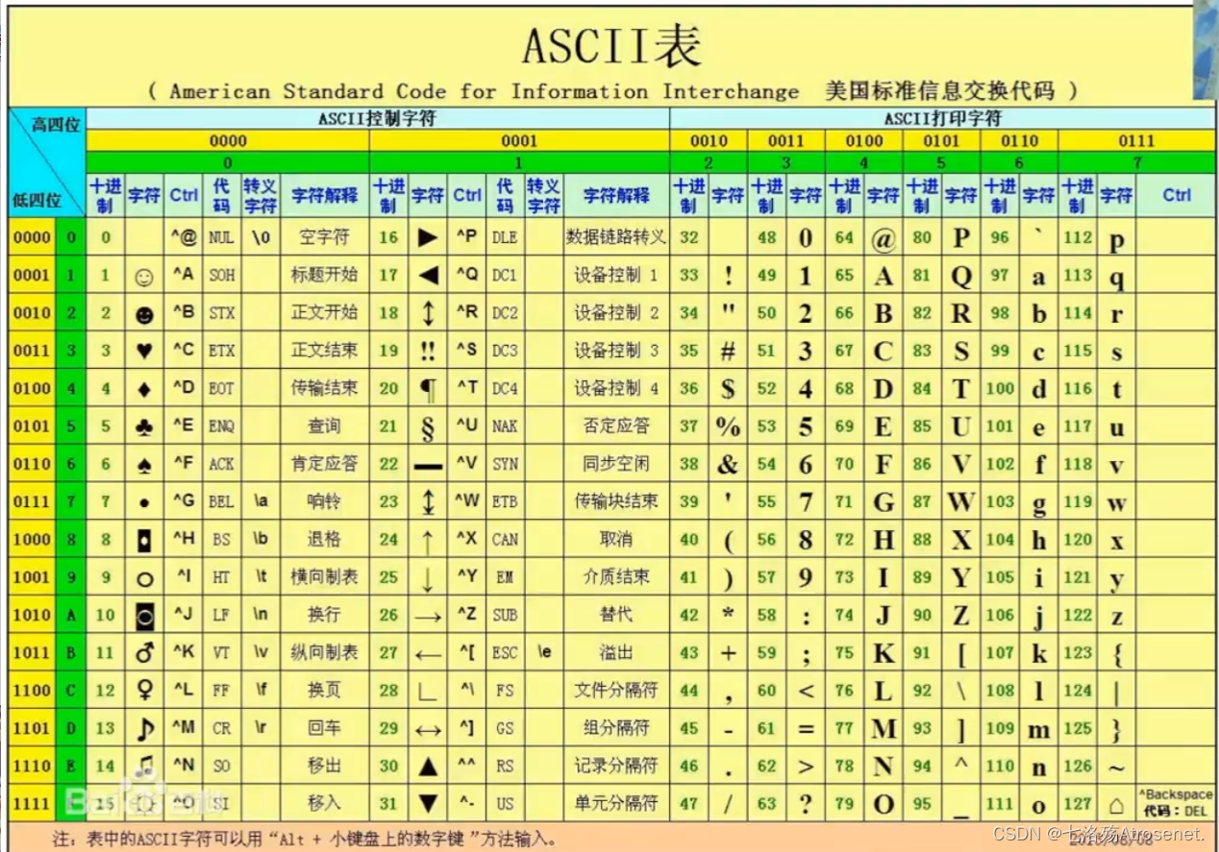Click the '空字符' explanation cell
Screen dimensions: 1219x852
click(324, 236)
